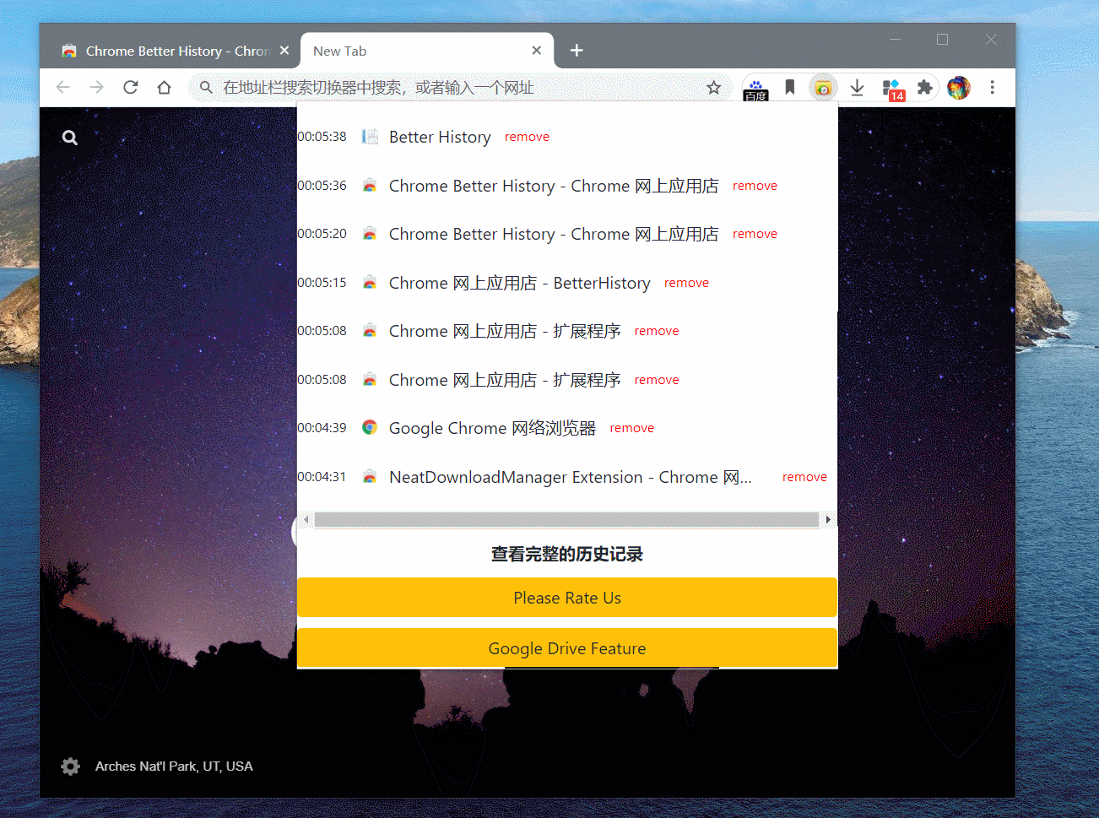1099x818 pixels.
Task: Bookmark this page using the star icon
Action: coord(714,87)
